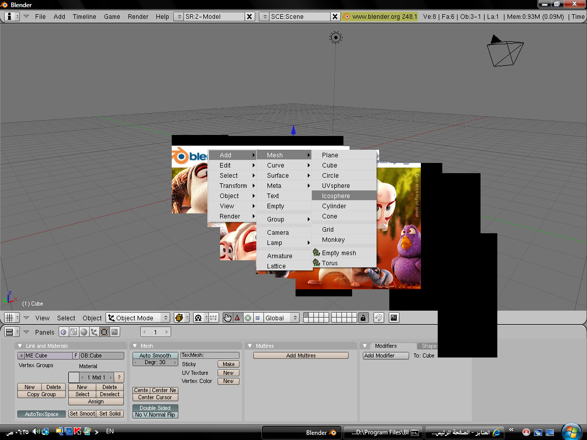Toggle Double Sided option

[155, 408]
